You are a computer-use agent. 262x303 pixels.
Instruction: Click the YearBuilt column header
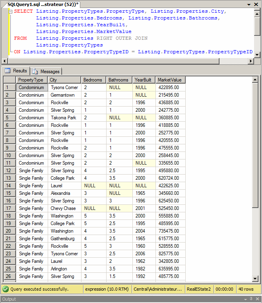coord(144,80)
